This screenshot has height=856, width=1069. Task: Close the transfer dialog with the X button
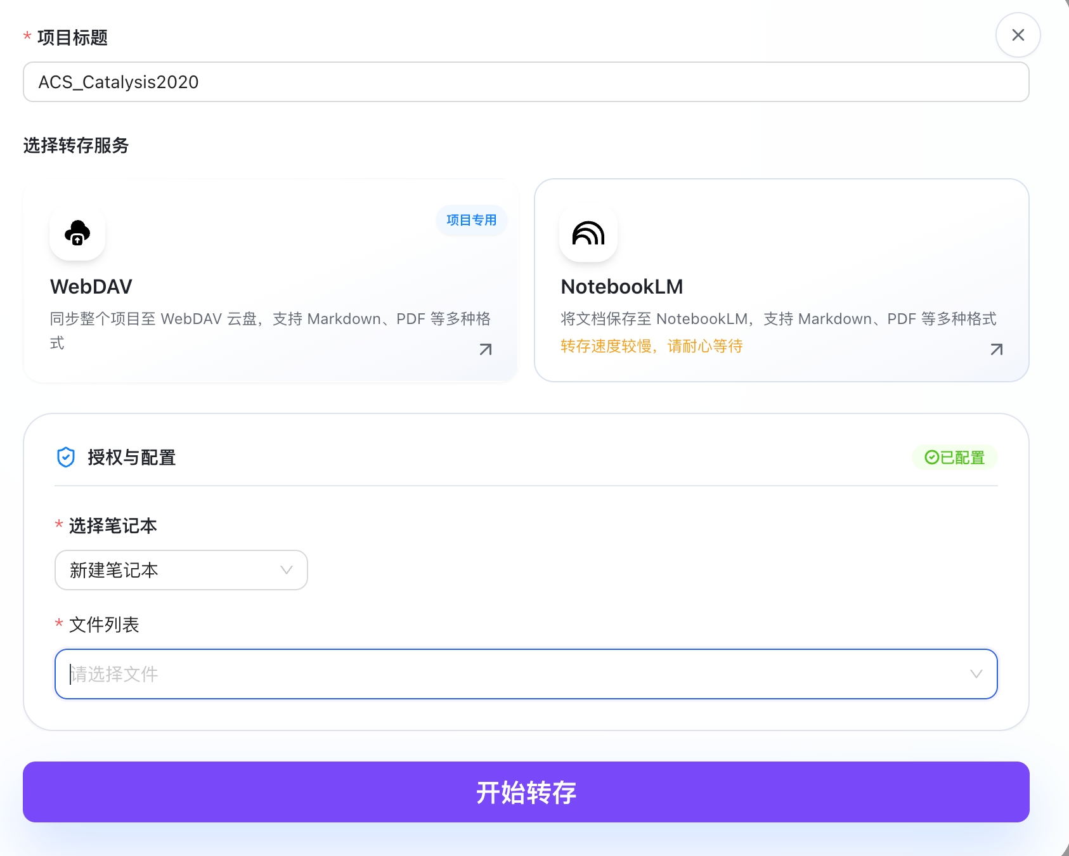1018,35
